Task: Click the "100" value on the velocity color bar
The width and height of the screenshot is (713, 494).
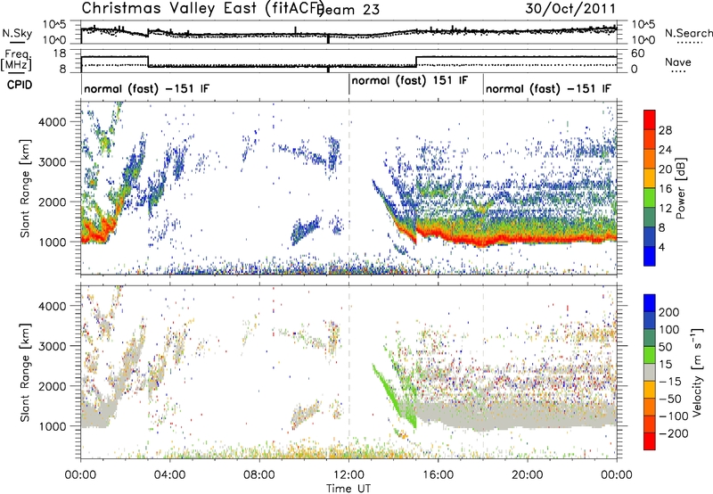Action: pyautogui.click(x=669, y=329)
